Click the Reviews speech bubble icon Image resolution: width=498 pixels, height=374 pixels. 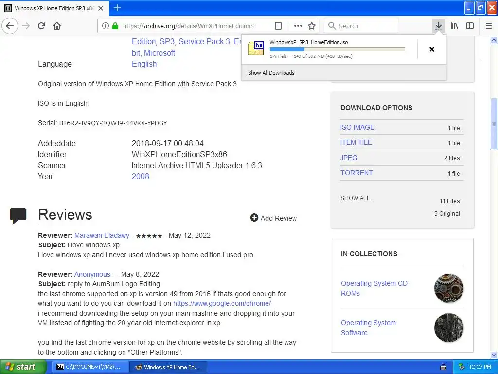pyautogui.click(x=18, y=216)
